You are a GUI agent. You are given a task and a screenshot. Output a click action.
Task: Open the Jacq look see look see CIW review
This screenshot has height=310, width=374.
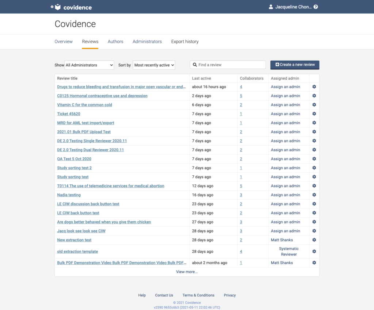pyautogui.click(x=81, y=231)
